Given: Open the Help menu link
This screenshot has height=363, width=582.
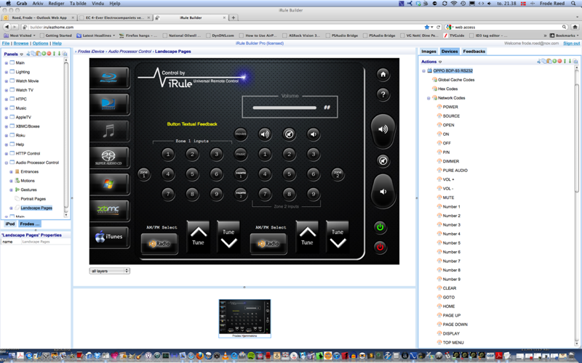Looking at the screenshot, I should pyautogui.click(x=57, y=44).
